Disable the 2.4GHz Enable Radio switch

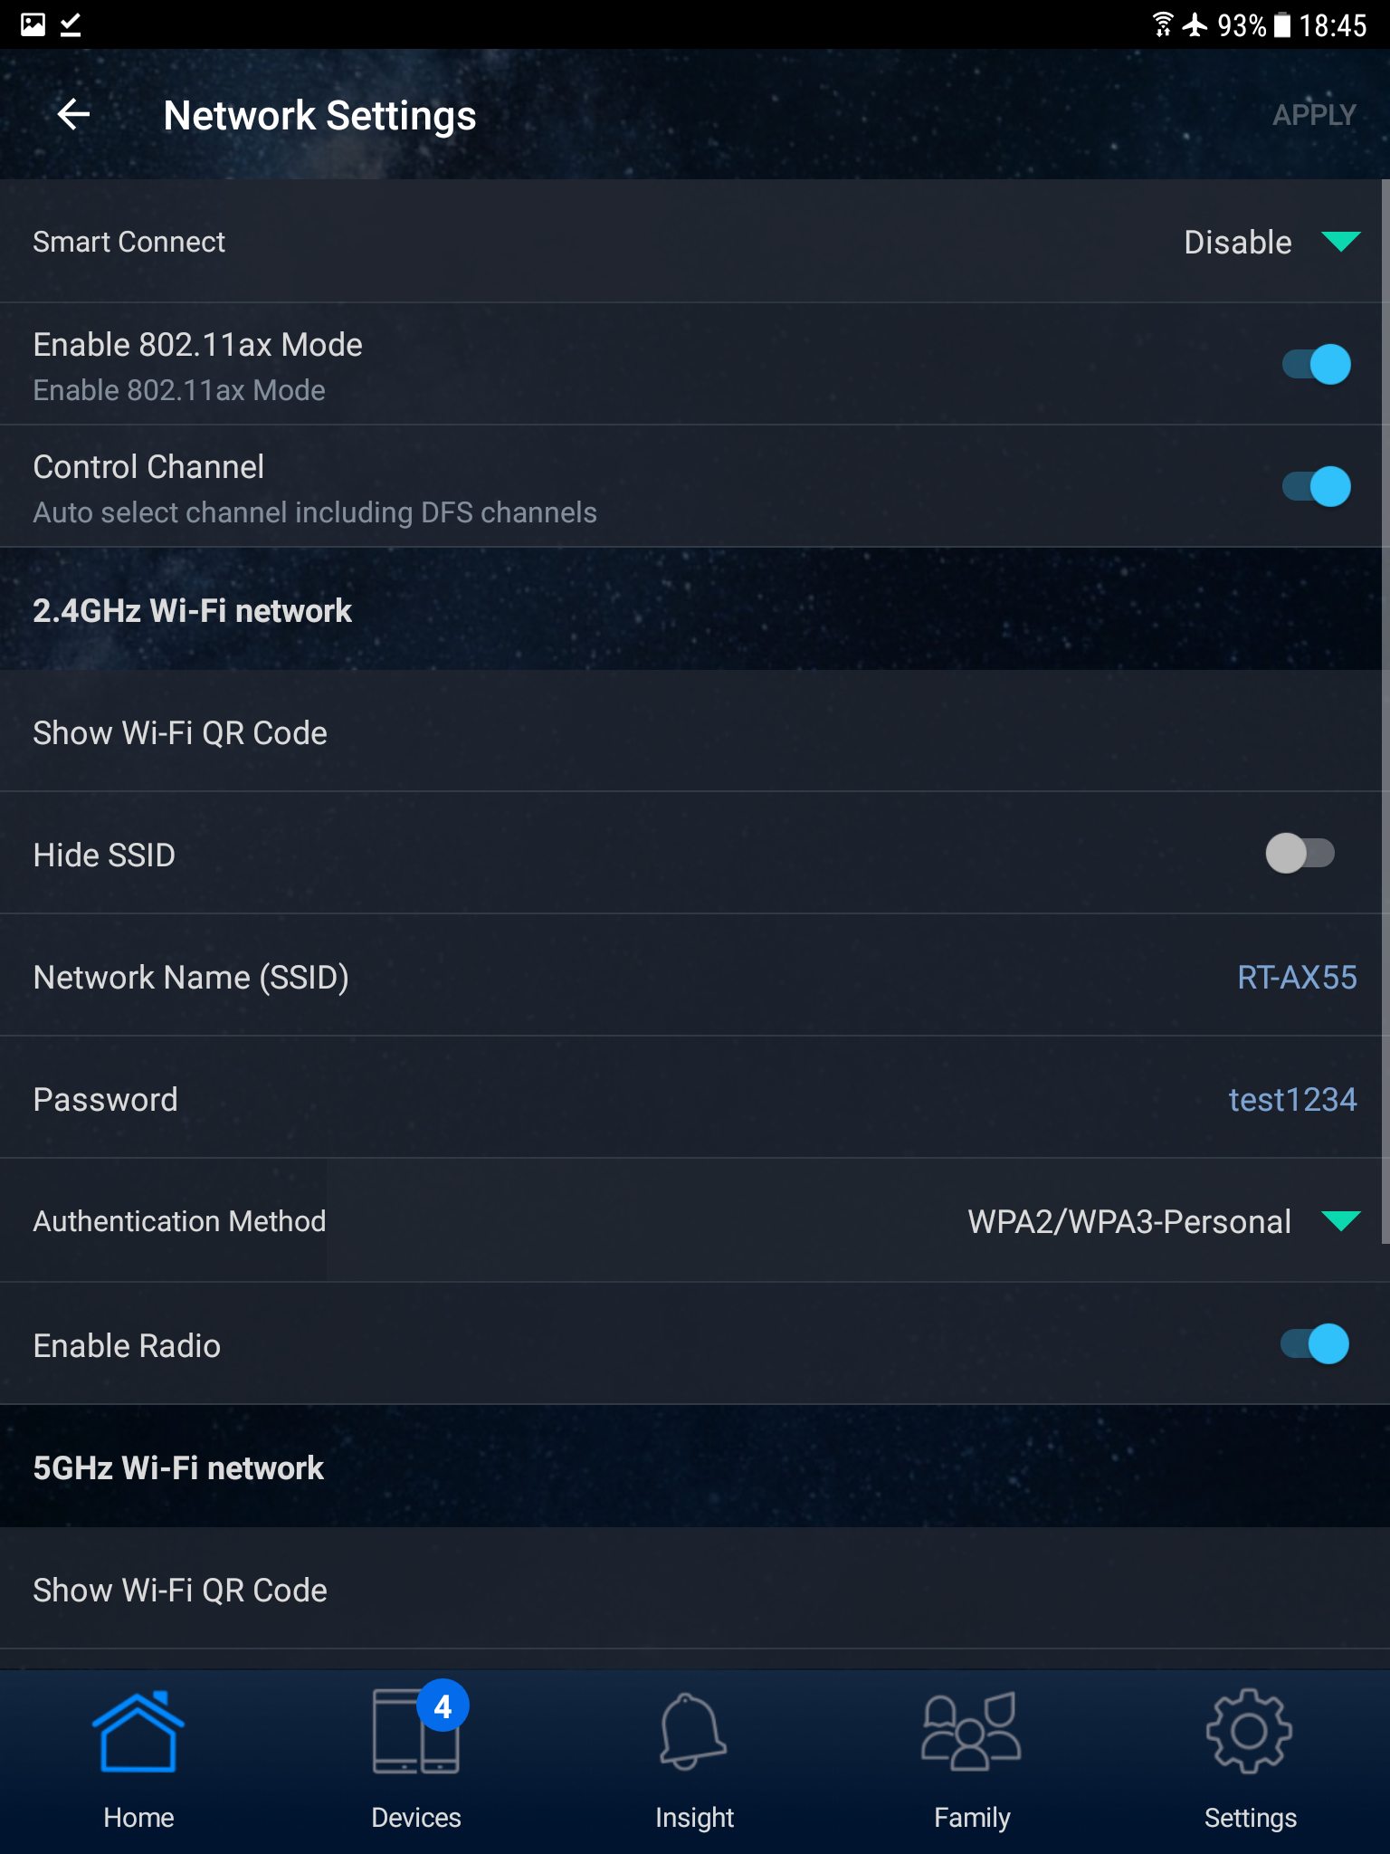pyautogui.click(x=1315, y=1344)
